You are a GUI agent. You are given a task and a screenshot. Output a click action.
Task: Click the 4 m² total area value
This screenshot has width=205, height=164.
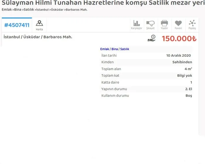(x=188, y=69)
